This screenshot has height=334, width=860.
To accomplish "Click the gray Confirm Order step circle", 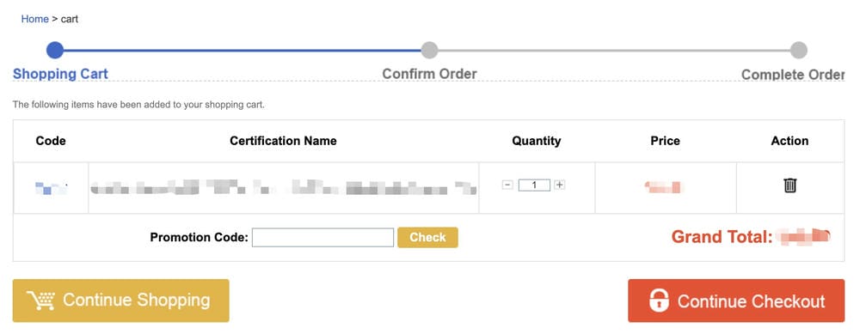I will click(429, 51).
